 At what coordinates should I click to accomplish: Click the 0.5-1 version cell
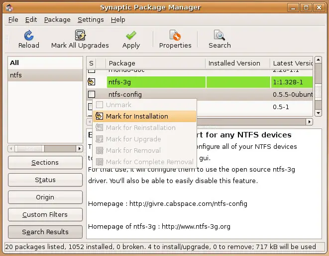[281, 107]
